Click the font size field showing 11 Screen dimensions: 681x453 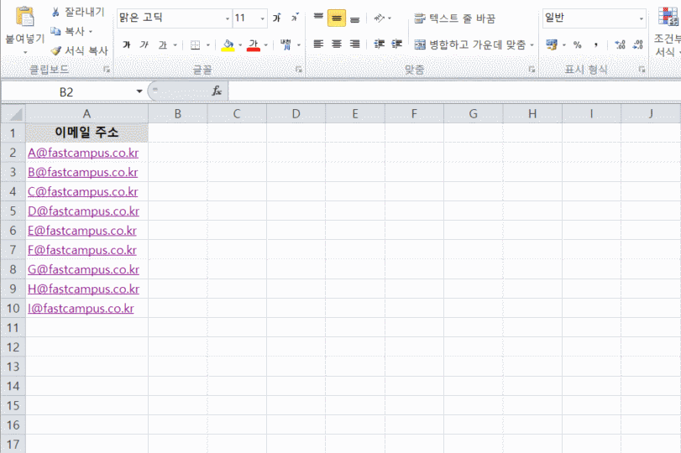click(x=245, y=18)
